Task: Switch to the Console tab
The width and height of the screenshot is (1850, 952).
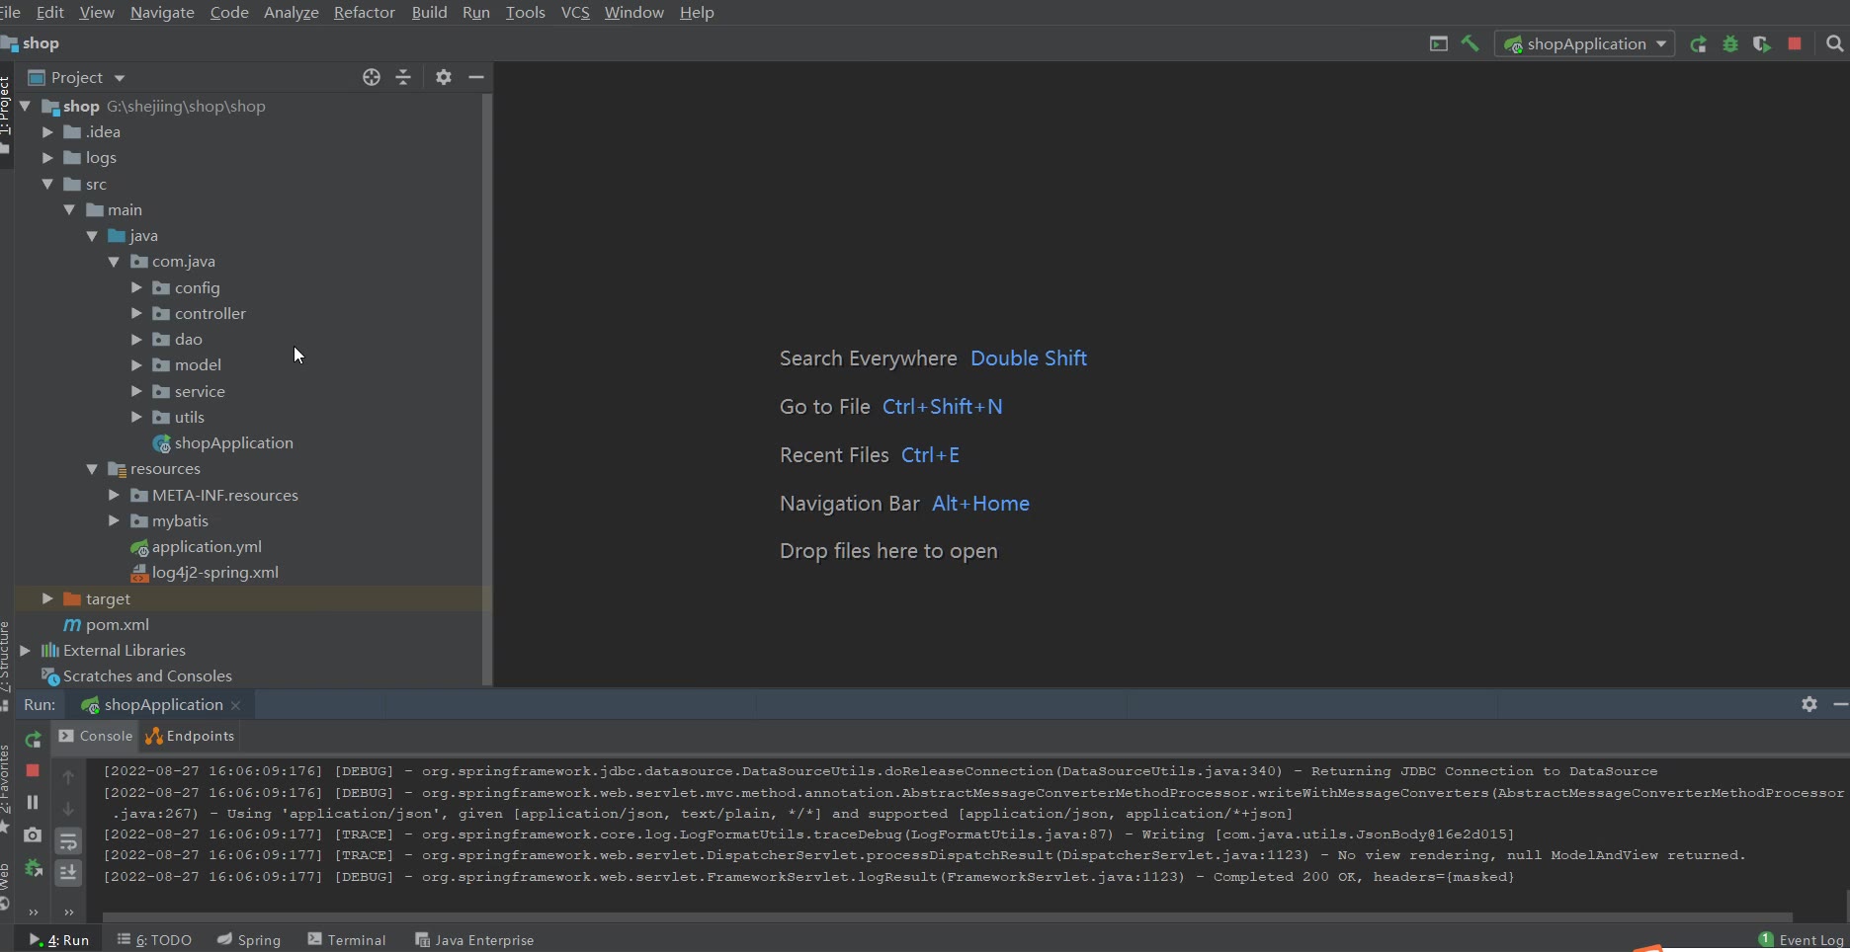Action: (x=95, y=736)
